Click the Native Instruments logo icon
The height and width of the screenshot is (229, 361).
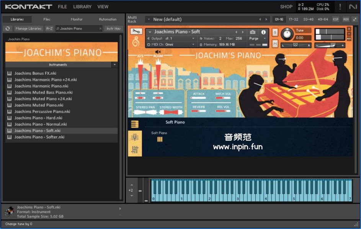click(x=353, y=7)
